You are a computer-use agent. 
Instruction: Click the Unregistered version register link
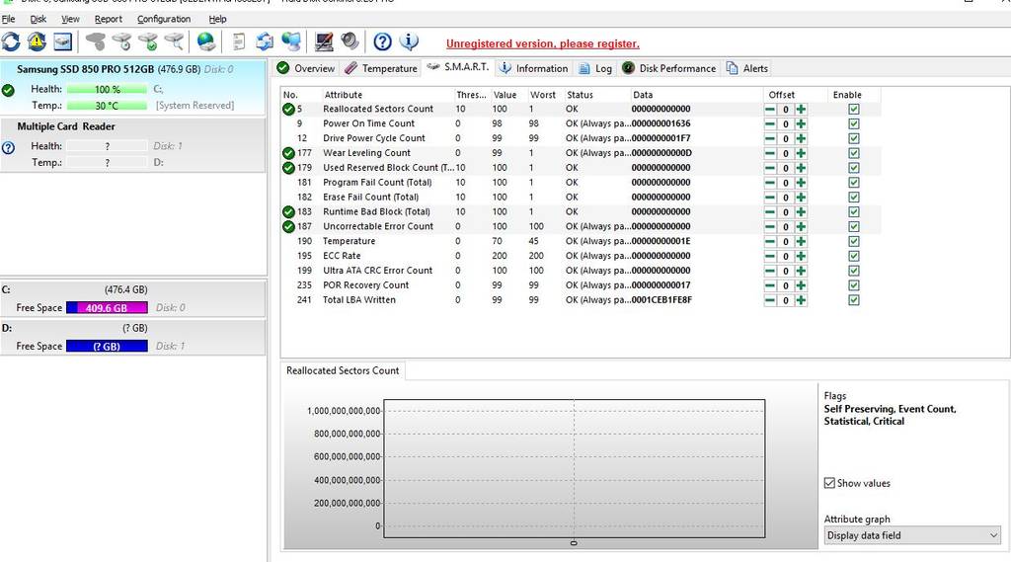click(x=542, y=43)
